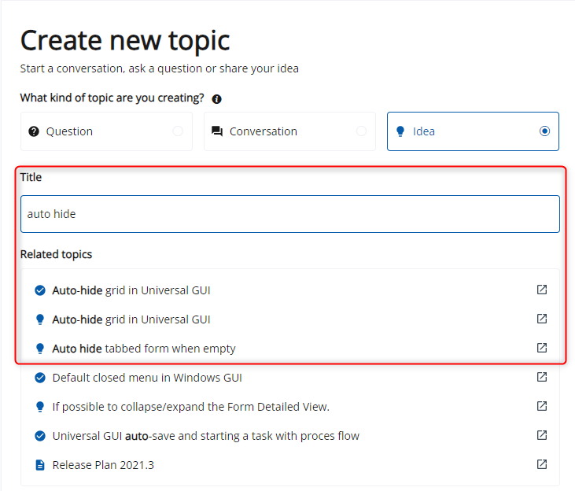Open first Auto-hide grid topic in new window
The width and height of the screenshot is (575, 491).
click(x=542, y=290)
